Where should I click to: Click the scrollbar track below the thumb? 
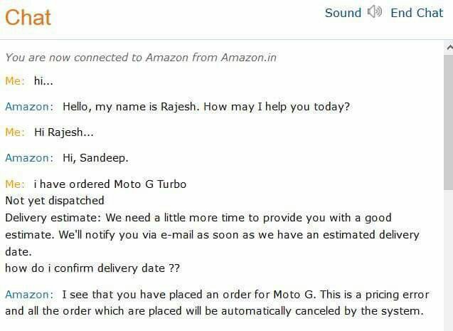tap(448, 261)
